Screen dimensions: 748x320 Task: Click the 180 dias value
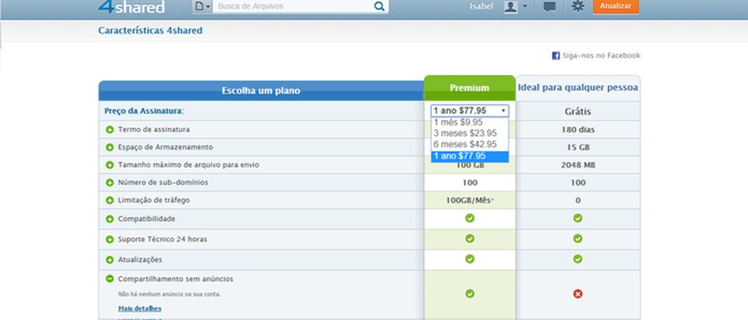(x=578, y=130)
